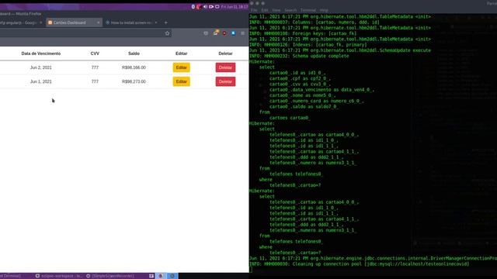Click 'Schema update complete' line in terminal
The image size is (497, 279).
pos(299,56)
